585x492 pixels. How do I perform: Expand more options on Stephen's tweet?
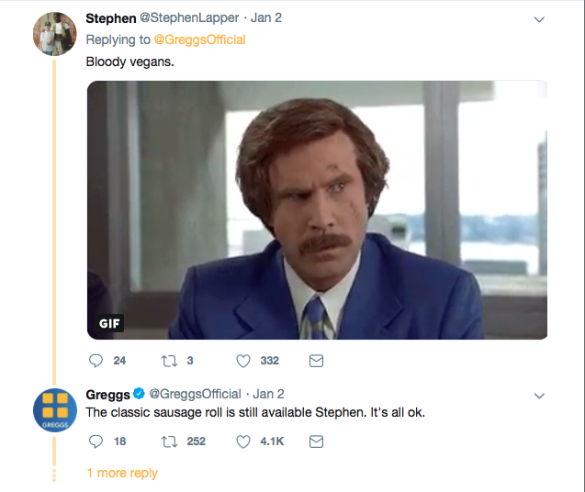tap(539, 19)
